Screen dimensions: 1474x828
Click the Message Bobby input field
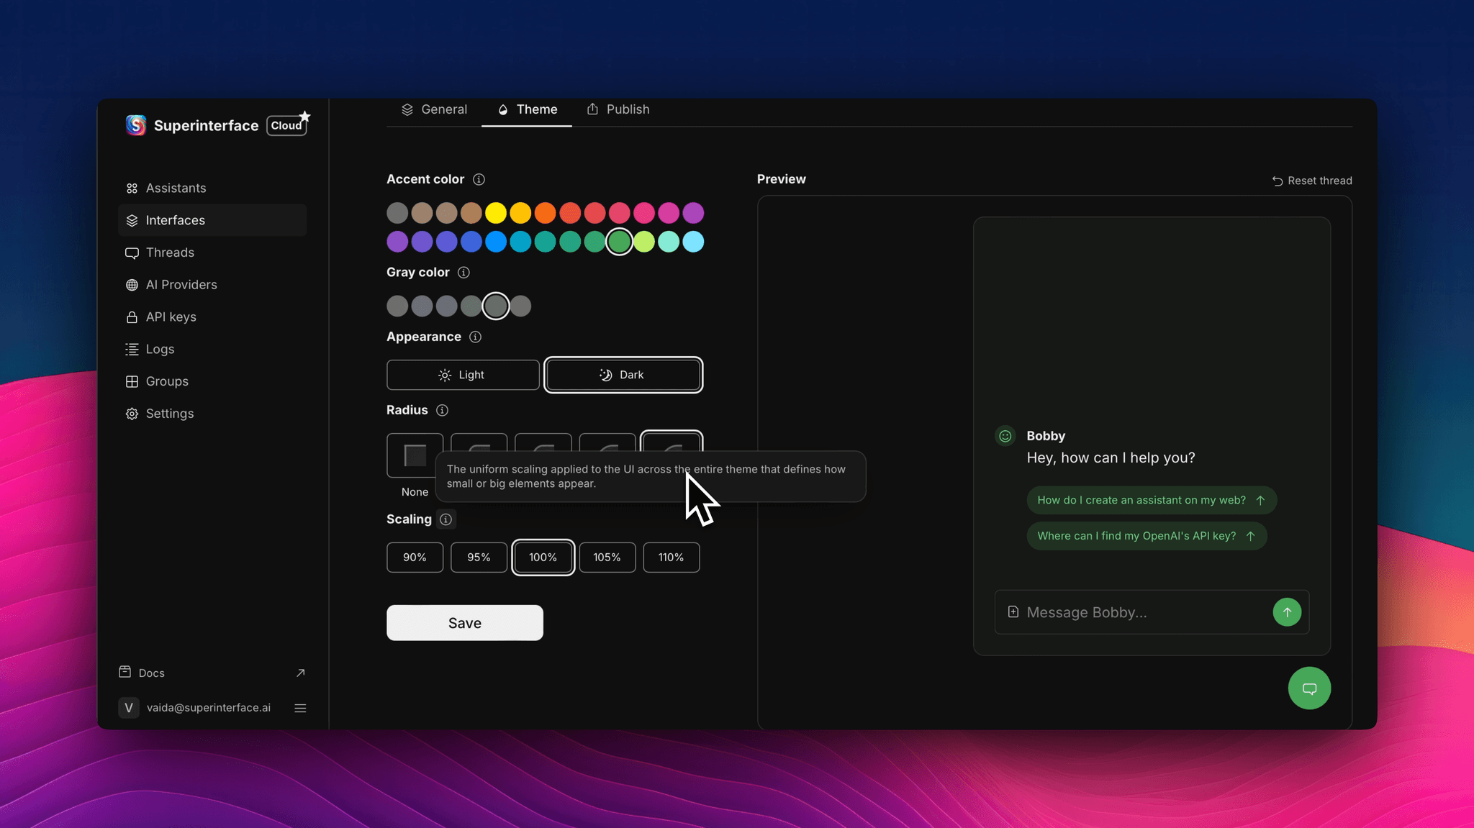point(1123,612)
